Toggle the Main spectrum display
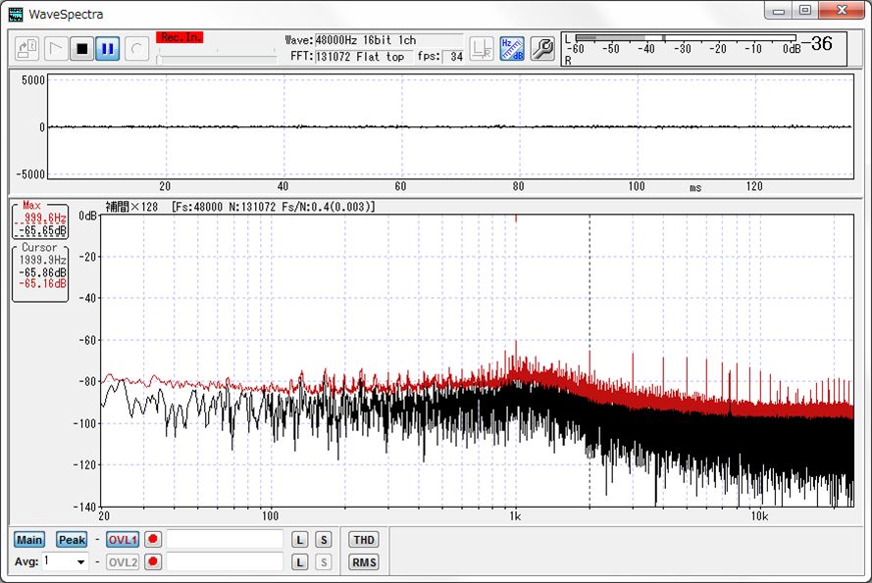 point(29,540)
